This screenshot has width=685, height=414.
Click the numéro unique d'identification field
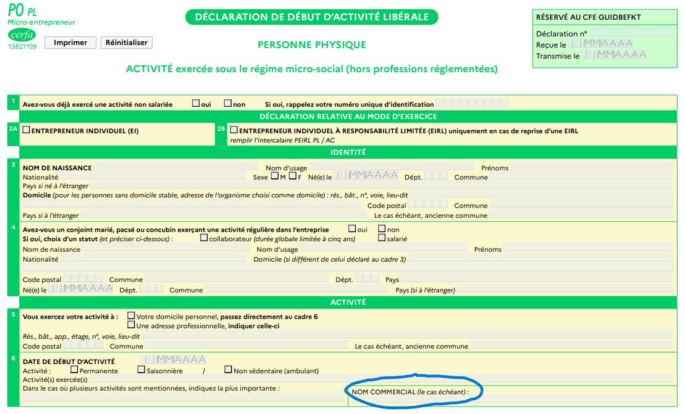(472, 103)
